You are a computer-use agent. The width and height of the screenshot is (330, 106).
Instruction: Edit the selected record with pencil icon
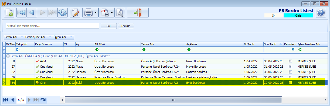pyautogui.click(x=75, y=13)
